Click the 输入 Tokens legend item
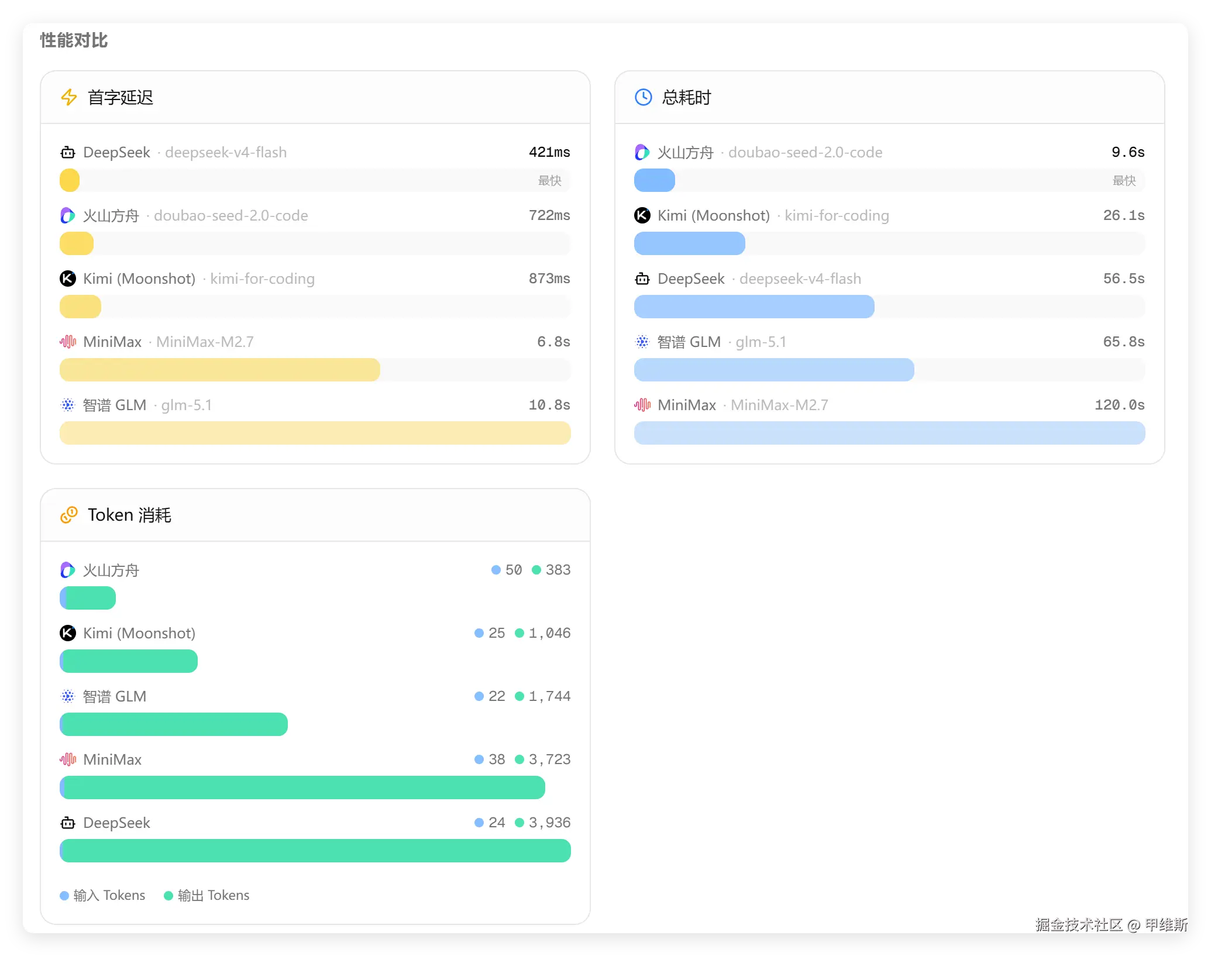1211x956 pixels. [103, 895]
